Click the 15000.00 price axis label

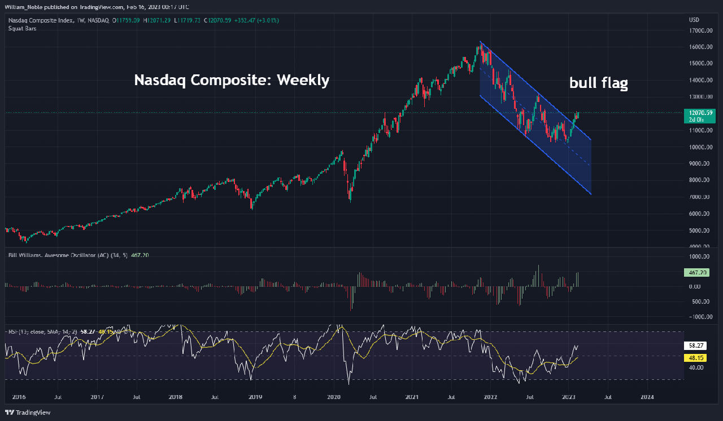tap(699, 64)
